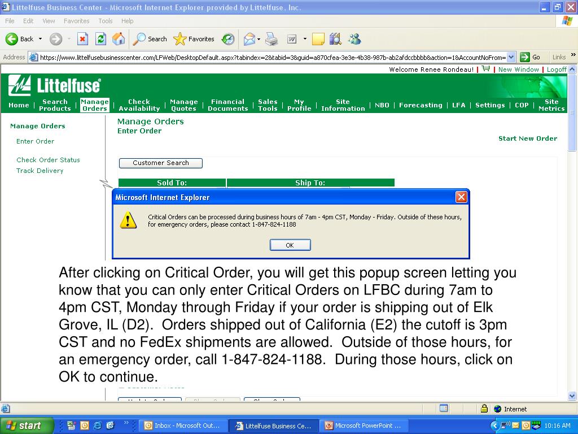Image resolution: width=578 pixels, height=434 pixels.
Task: Click the Stop loading icon
Action: [82, 39]
